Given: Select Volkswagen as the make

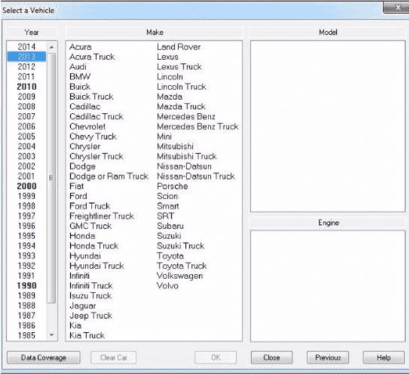Looking at the screenshot, I should click(x=180, y=275).
